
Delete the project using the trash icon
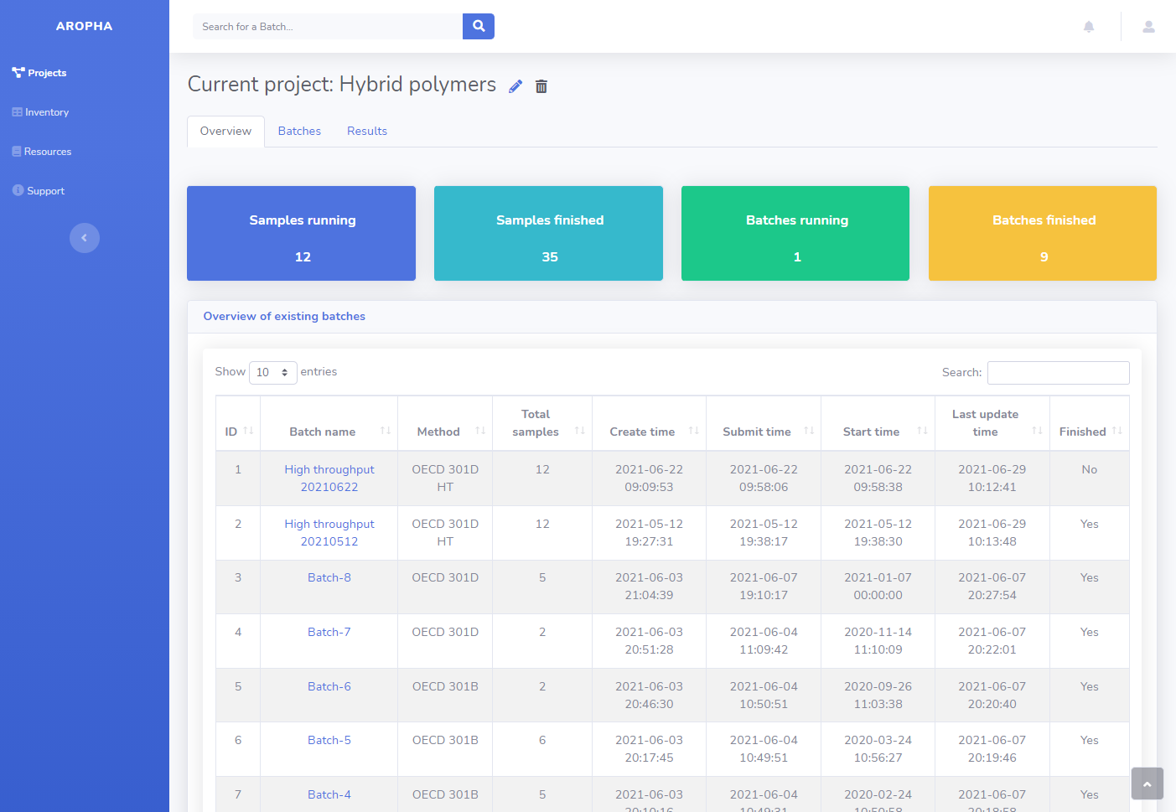click(541, 86)
